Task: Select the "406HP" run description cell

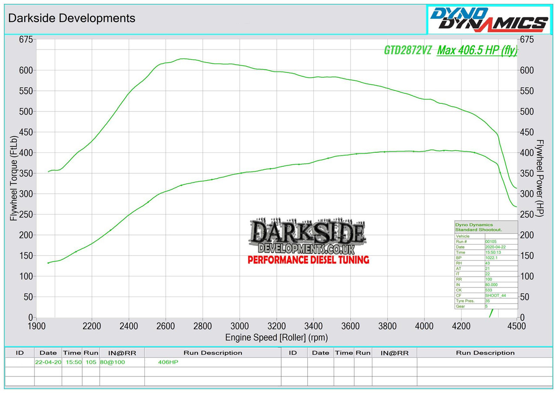Action: pyautogui.click(x=213, y=362)
